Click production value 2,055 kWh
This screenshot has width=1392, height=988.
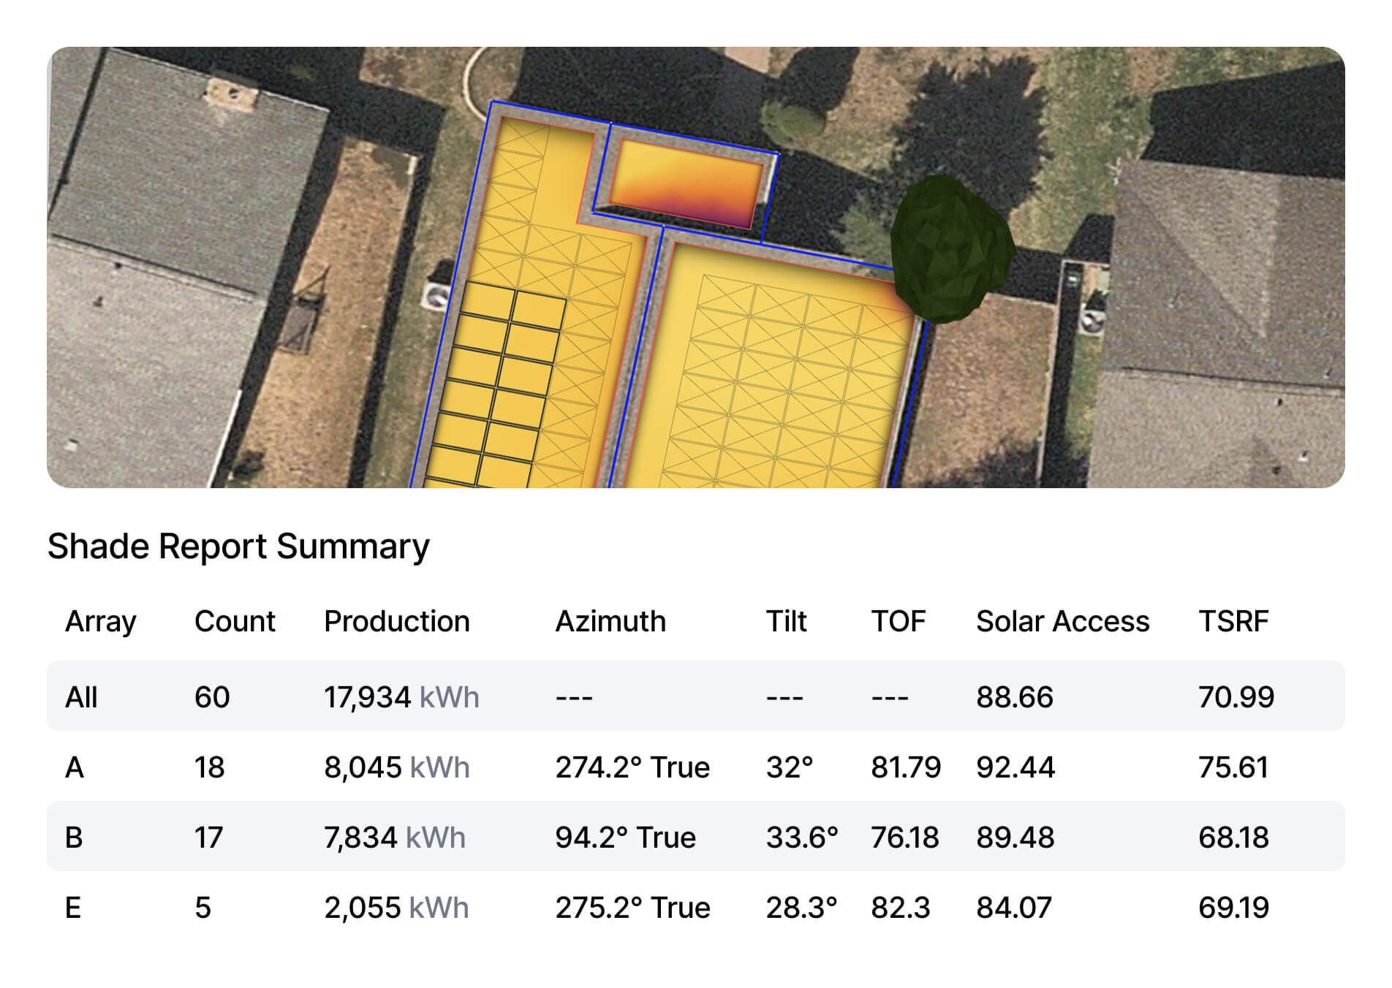point(396,908)
